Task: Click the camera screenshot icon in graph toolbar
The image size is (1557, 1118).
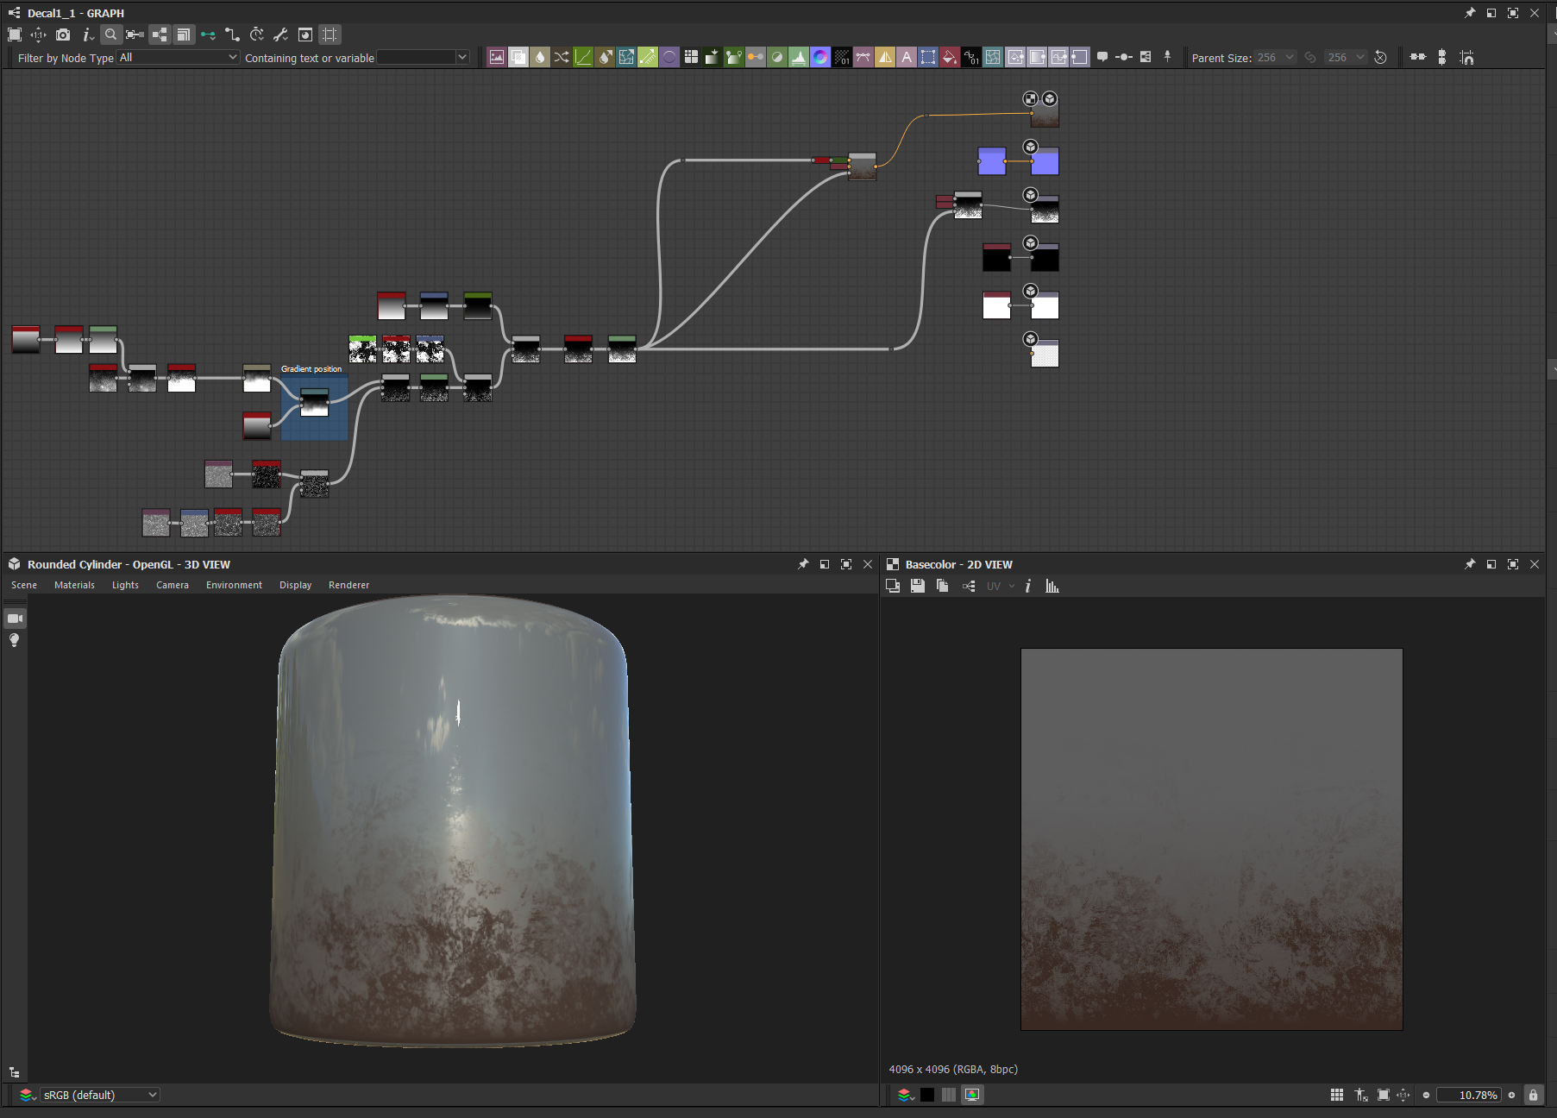Action: click(x=63, y=35)
